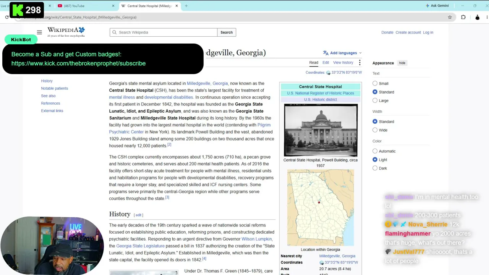Open a new browser tab
Screen dimensions: 489x275
pyautogui.click(x=186, y=6)
